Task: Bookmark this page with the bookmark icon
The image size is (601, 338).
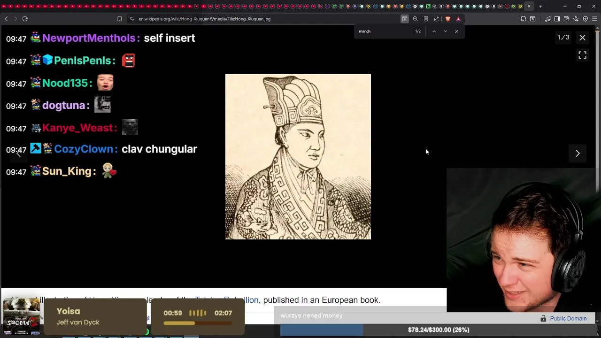Action: (119, 19)
